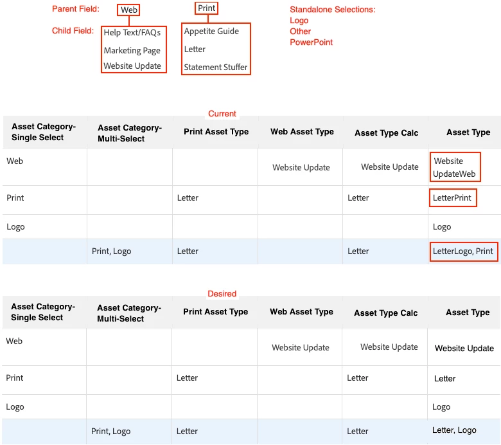The image size is (501, 445).
Task: Click Print Asset Type 'Letter' in Desired Print row
Action: (x=187, y=378)
